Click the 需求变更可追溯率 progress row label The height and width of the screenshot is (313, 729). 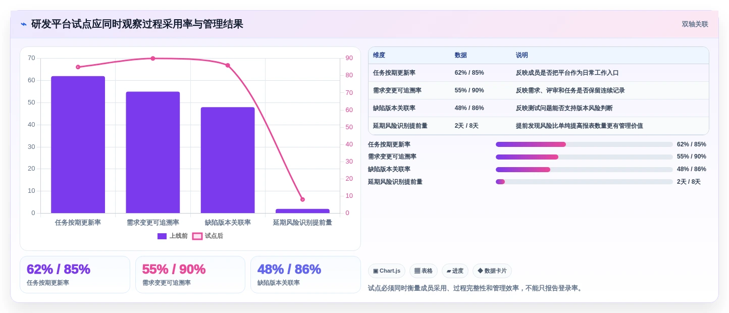[x=392, y=157]
